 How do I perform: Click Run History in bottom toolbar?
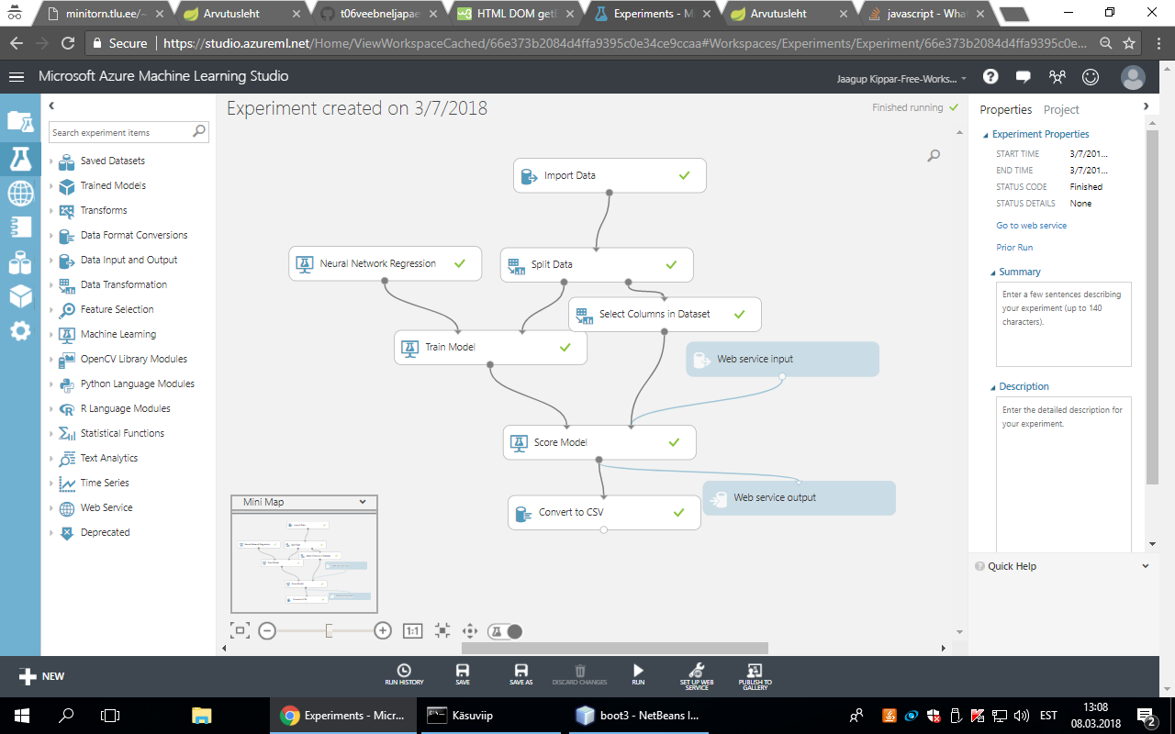tap(404, 675)
